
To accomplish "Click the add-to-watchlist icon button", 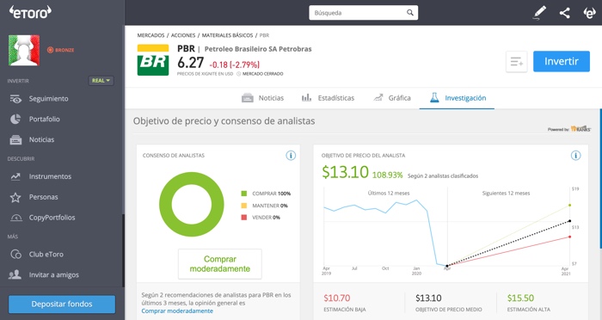I will [516, 61].
